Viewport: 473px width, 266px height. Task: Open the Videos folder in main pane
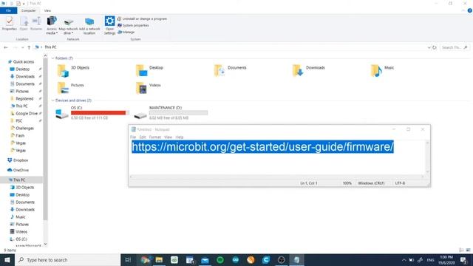click(141, 88)
